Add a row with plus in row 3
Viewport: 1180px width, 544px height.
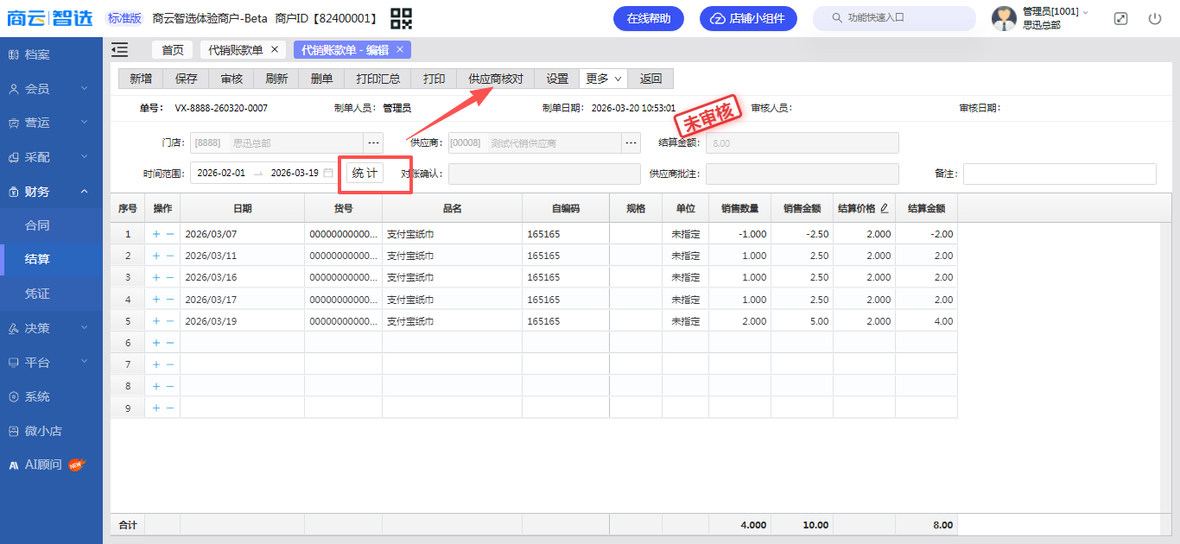[156, 277]
